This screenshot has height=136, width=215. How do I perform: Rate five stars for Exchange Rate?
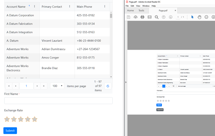click(x=34, y=119)
